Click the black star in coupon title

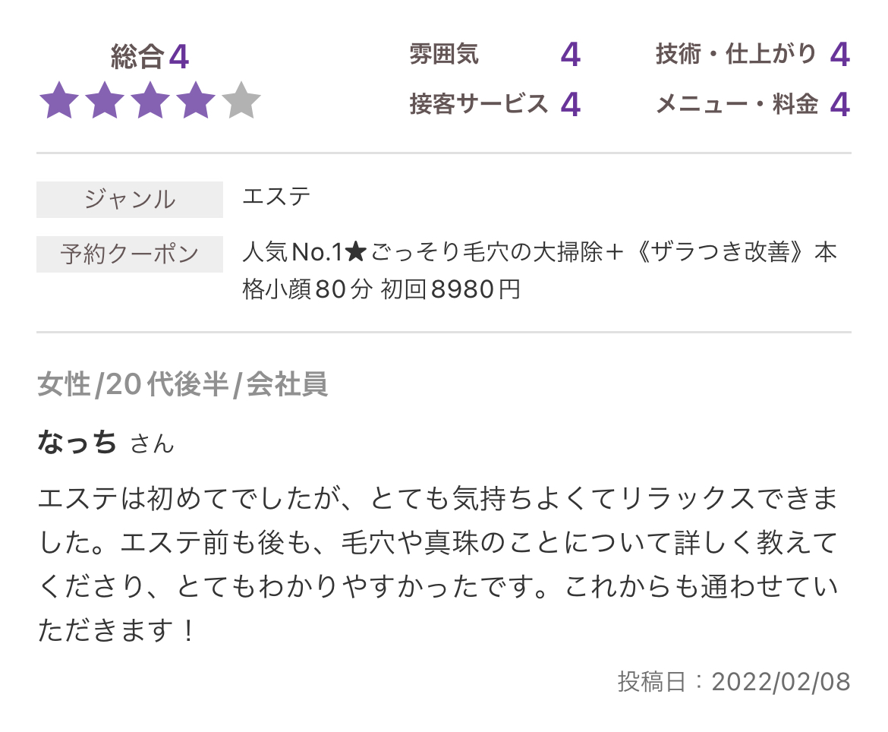click(x=356, y=252)
